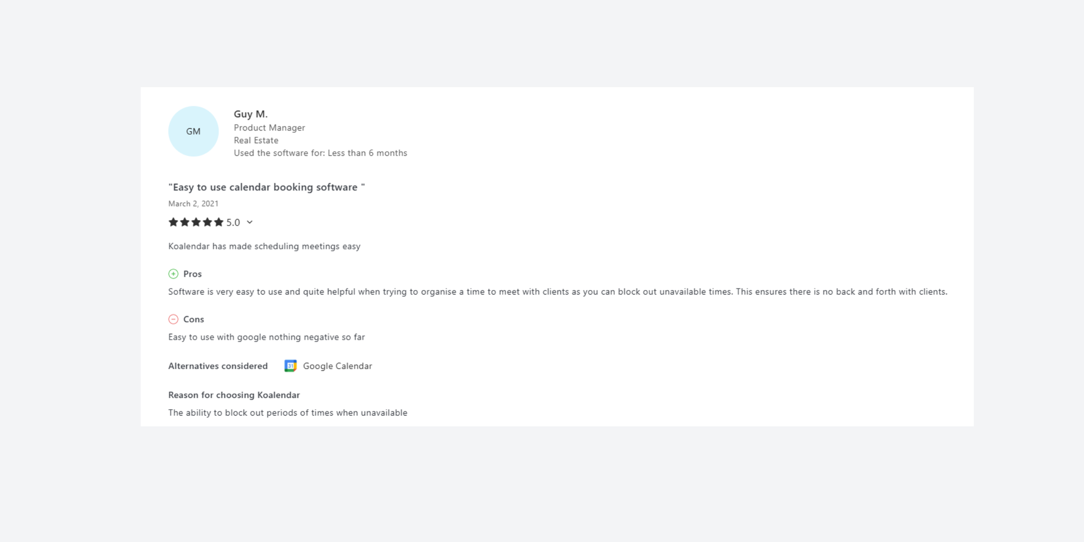Viewport: 1084px width, 542px height.
Task: Click the first star in the rating
Action: point(175,222)
